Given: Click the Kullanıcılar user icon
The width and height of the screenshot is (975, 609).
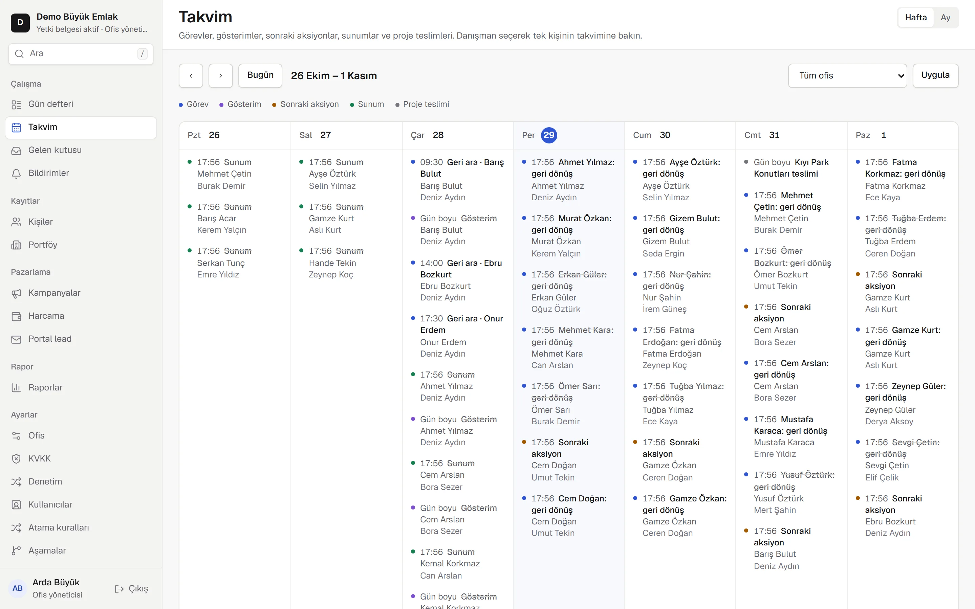Looking at the screenshot, I should (16, 505).
